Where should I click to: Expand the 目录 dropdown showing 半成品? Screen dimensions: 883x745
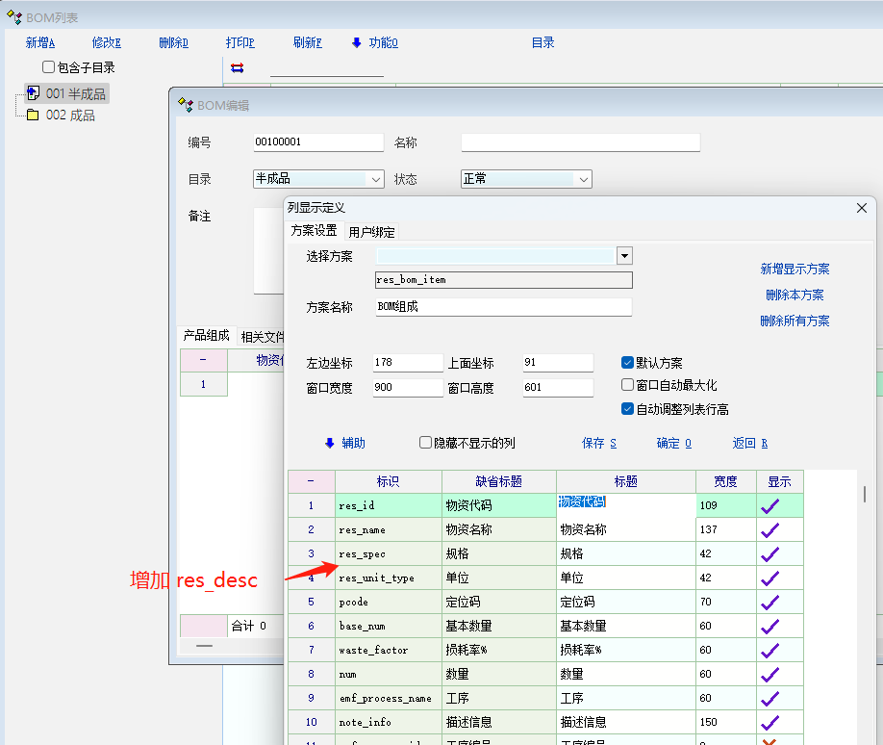point(375,179)
